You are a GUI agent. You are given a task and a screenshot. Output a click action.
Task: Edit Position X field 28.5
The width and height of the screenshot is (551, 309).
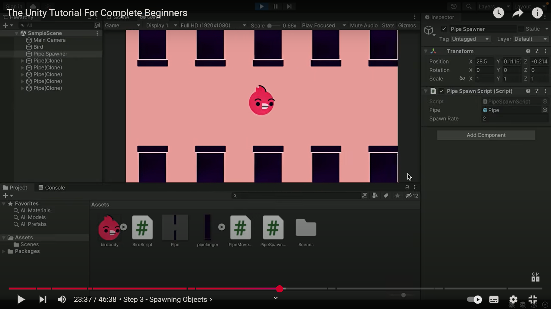[484, 62]
